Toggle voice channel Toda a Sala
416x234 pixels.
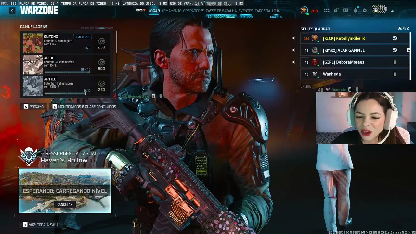point(41,225)
